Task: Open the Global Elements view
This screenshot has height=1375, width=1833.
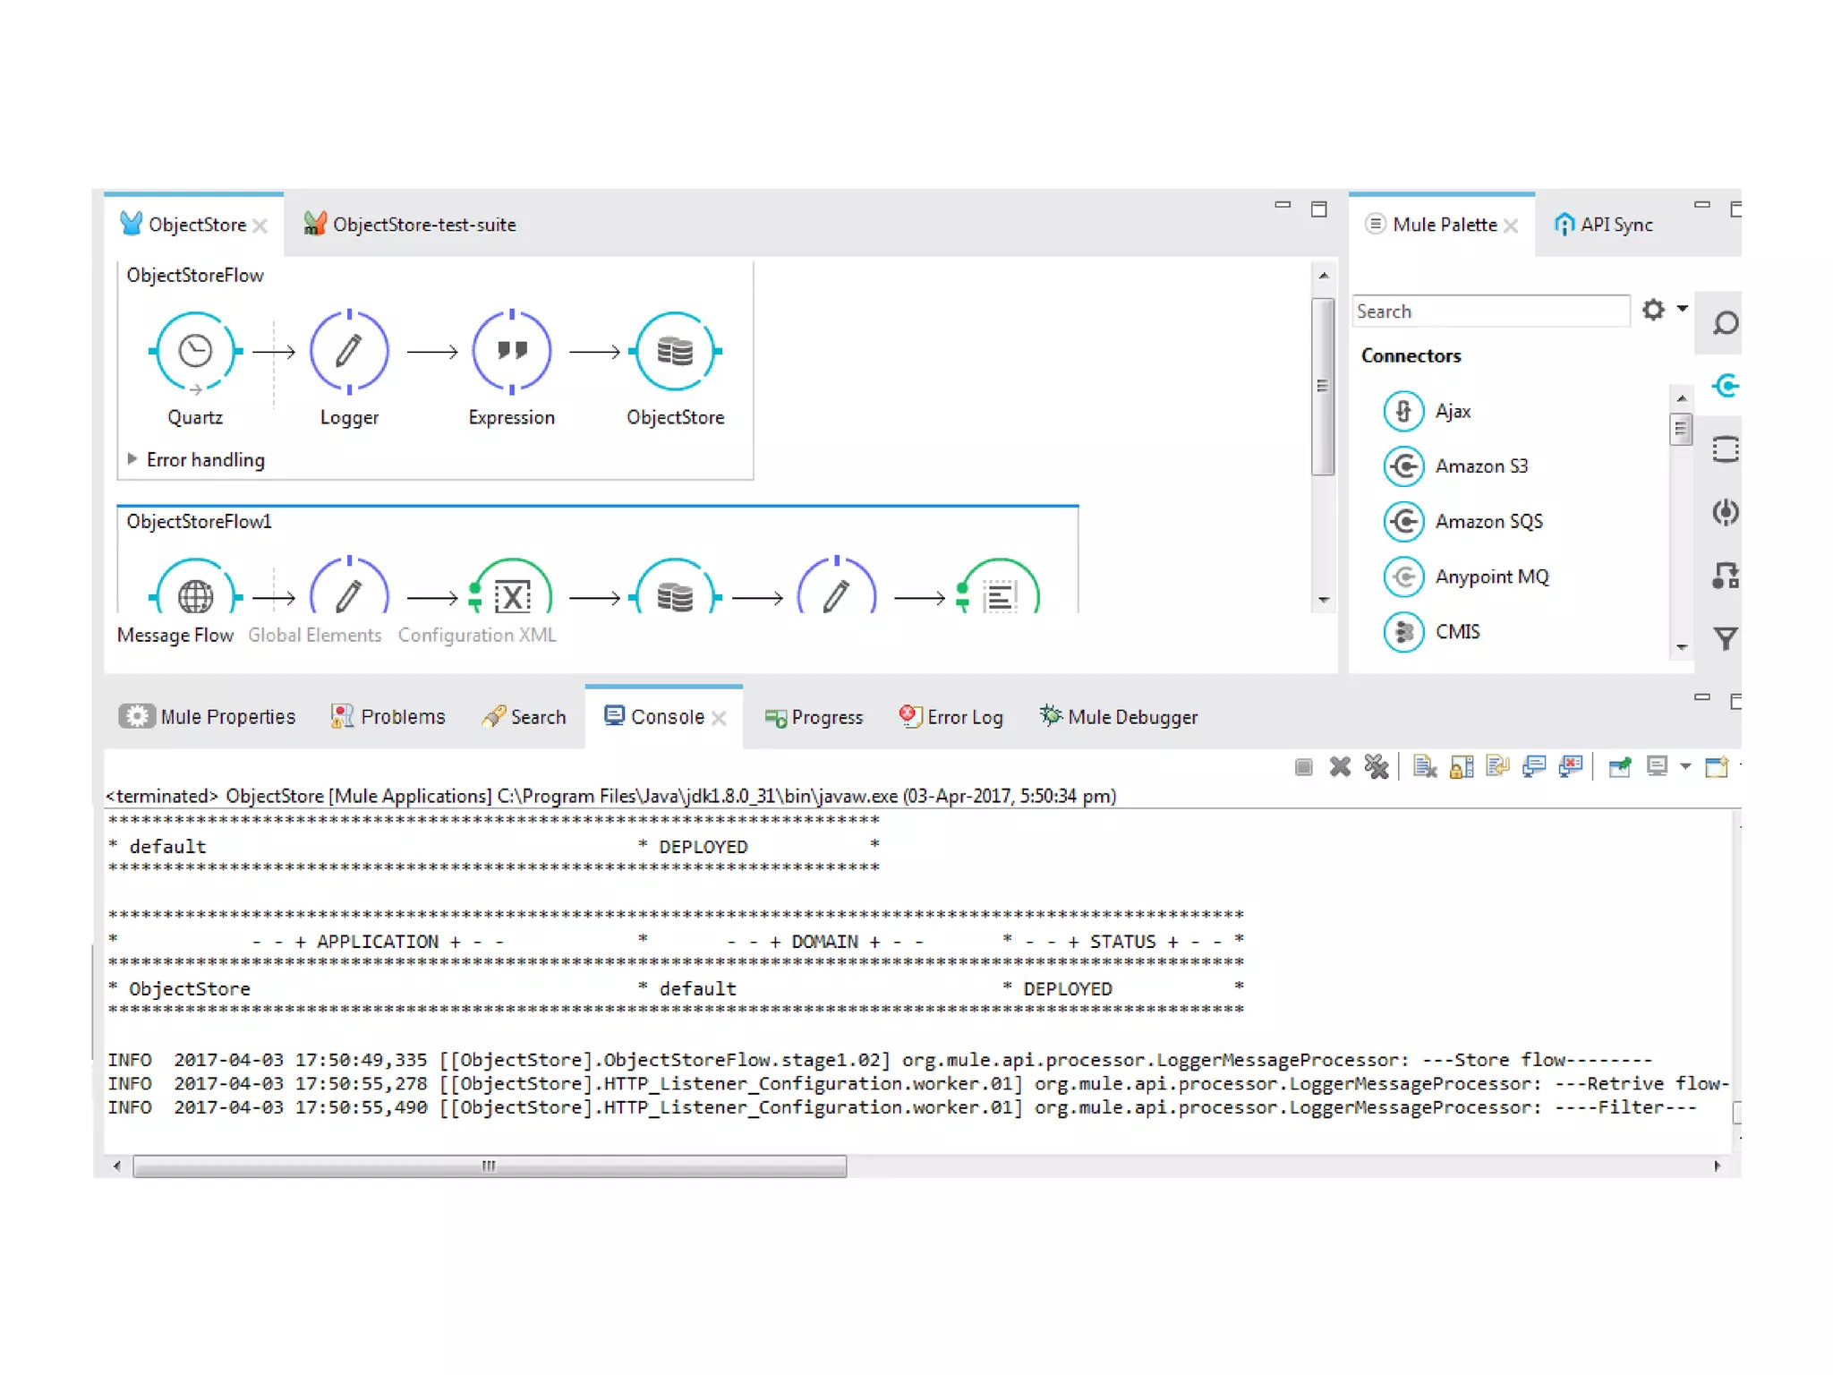Action: (314, 635)
